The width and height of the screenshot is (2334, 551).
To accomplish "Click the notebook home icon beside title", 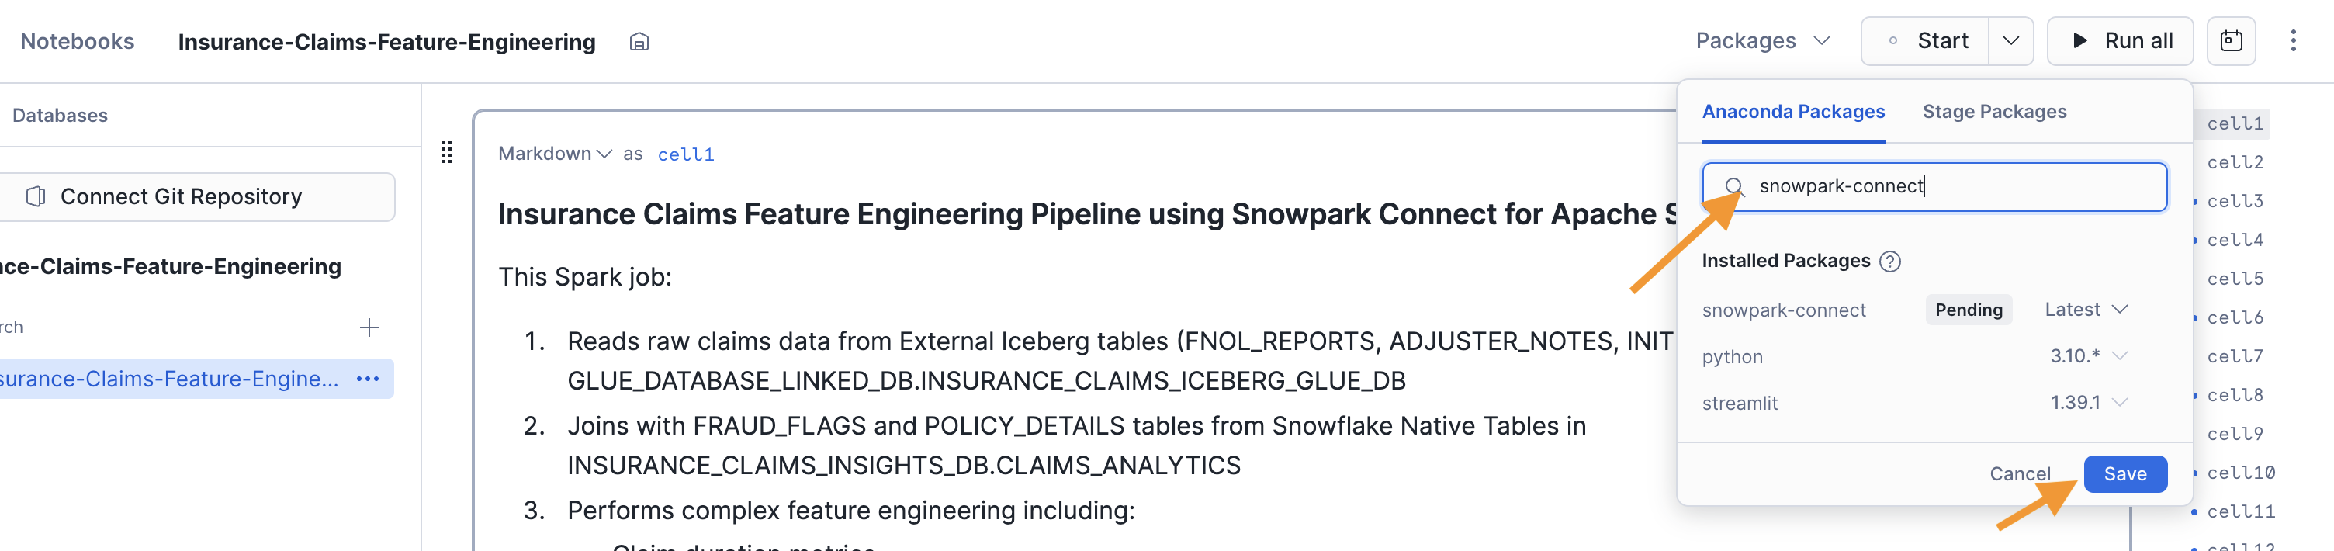I will 639,42.
